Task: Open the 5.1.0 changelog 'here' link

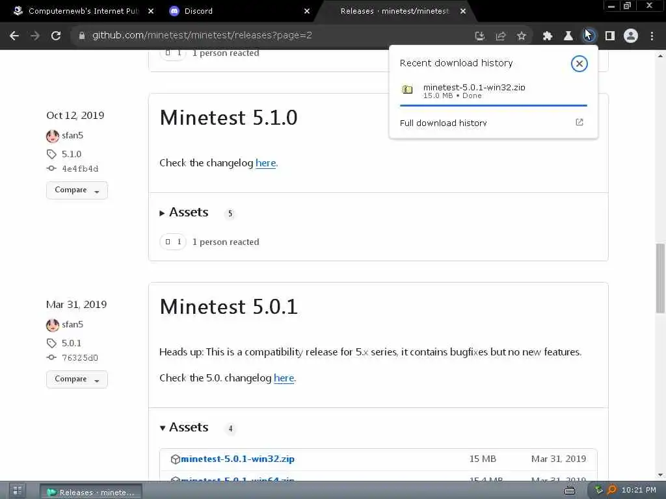Action: coord(265,163)
